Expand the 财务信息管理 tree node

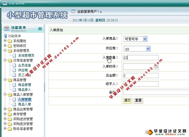pyautogui.click(x=5, y=128)
